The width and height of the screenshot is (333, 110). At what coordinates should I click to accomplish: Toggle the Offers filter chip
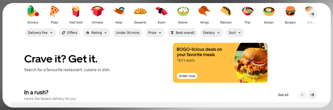click(70, 33)
